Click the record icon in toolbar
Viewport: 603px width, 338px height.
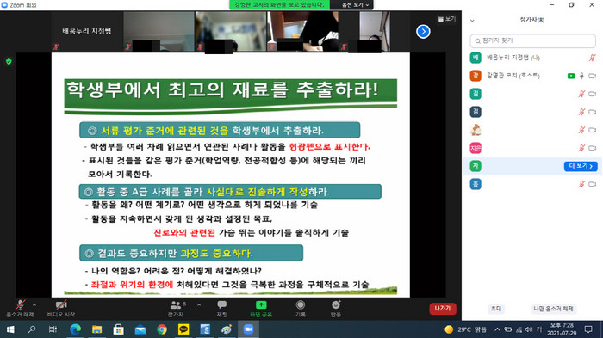tap(301, 305)
